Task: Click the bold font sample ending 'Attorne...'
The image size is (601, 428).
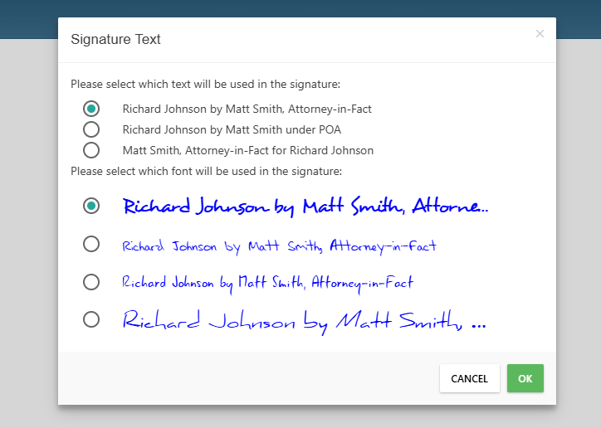Action: [x=305, y=207]
